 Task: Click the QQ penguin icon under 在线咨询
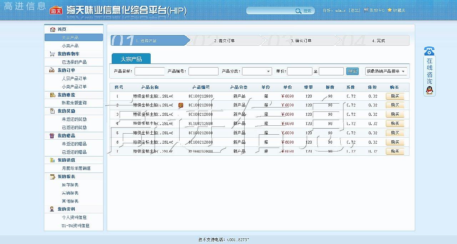point(430,90)
